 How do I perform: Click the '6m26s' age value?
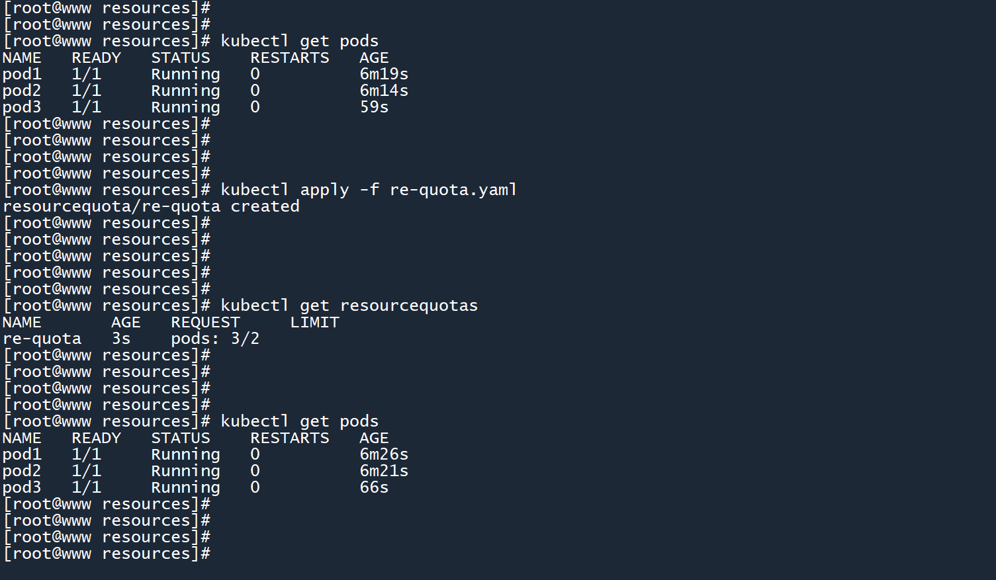[x=384, y=454]
